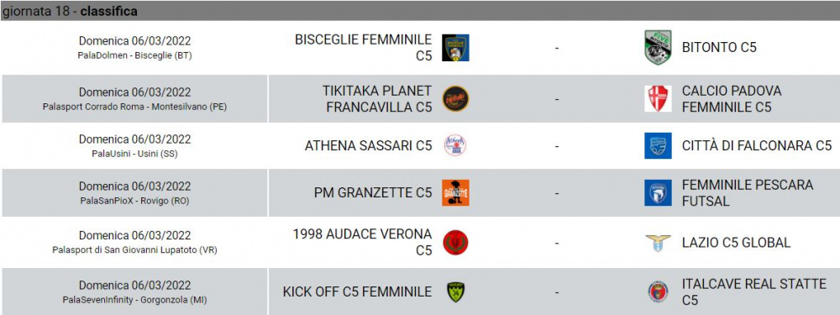Click the 1998 Audace Verona red logo
The width and height of the screenshot is (840, 315).
point(455,243)
